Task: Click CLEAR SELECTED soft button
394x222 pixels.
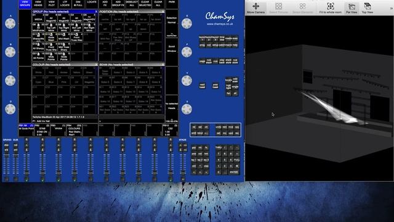Action: coord(145,4)
